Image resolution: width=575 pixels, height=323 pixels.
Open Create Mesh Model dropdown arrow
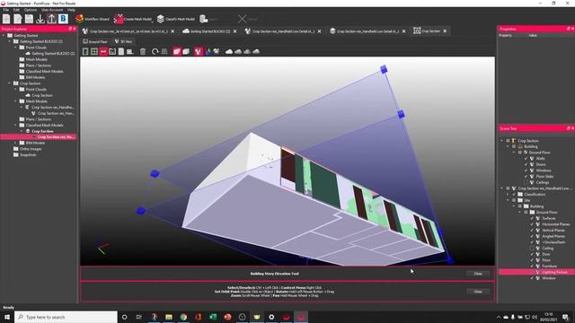coord(153,22)
